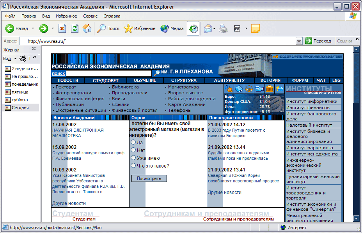Click the blue book icon on the webpage
This screenshot has width=362, height=233.
point(239,88)
